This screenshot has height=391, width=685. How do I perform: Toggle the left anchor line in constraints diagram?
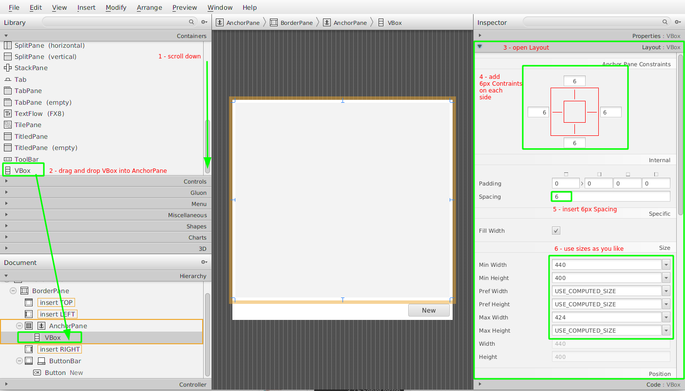click(x=557, y=112)
